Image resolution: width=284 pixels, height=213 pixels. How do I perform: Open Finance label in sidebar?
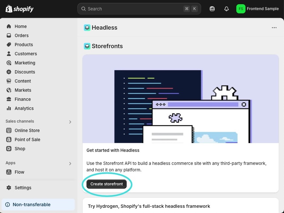click(23, 99)
